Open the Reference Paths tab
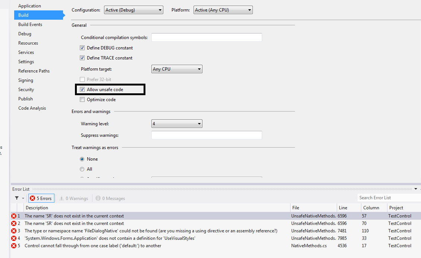421x258 pixels. (34, 71)
